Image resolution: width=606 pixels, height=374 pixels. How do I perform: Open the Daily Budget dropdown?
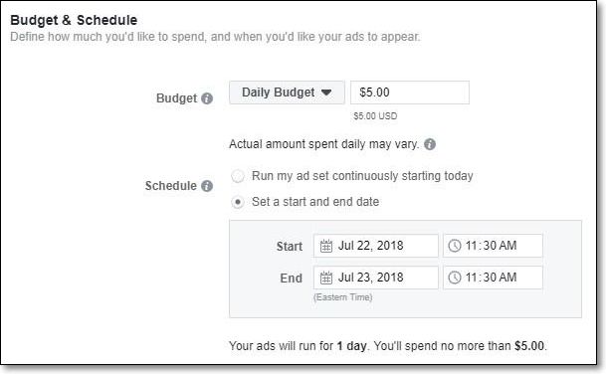pyautogui.click(x=287, y=93)
